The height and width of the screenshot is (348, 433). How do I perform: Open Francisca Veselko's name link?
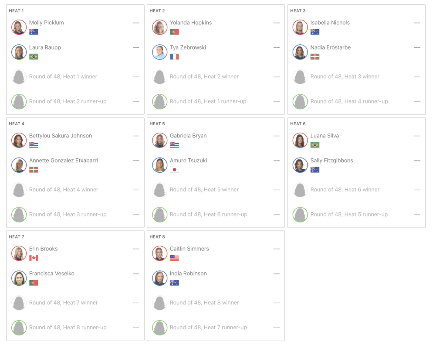click(x=51, y=274)
